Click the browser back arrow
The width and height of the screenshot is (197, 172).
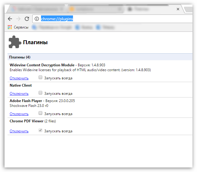pyautogui.click(x=10, y=19)
